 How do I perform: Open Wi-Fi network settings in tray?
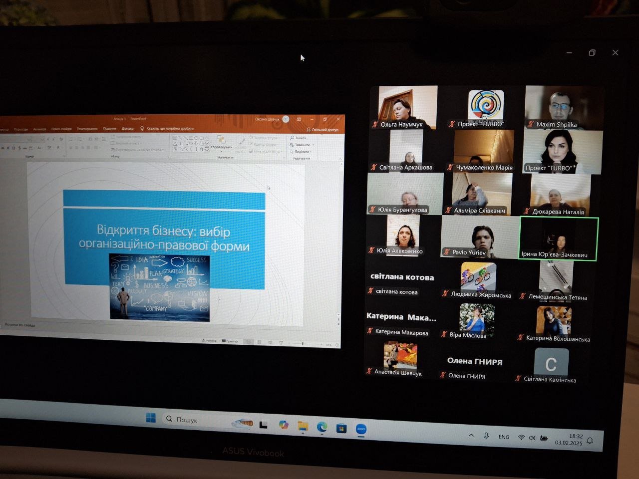coord(521,438)
